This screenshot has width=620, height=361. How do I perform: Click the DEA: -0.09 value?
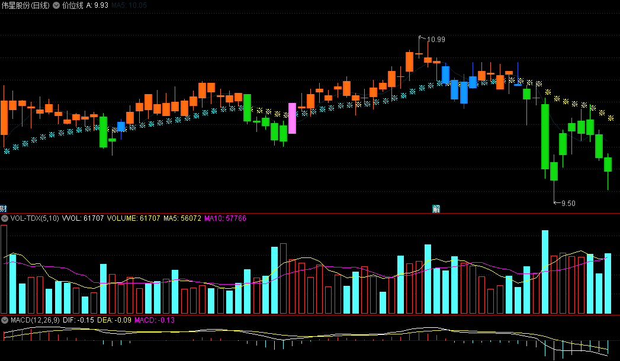click(114, 320)
